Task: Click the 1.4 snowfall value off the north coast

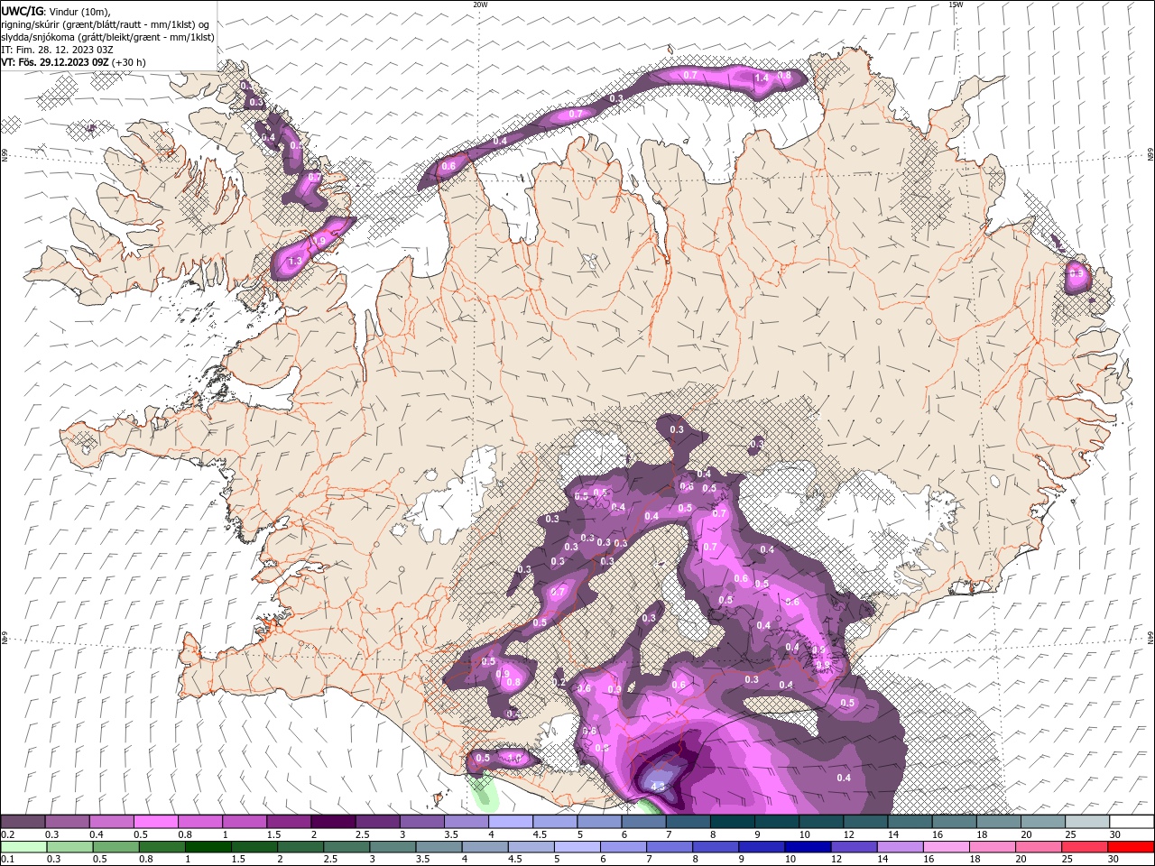Action: [x=762, y=78]
